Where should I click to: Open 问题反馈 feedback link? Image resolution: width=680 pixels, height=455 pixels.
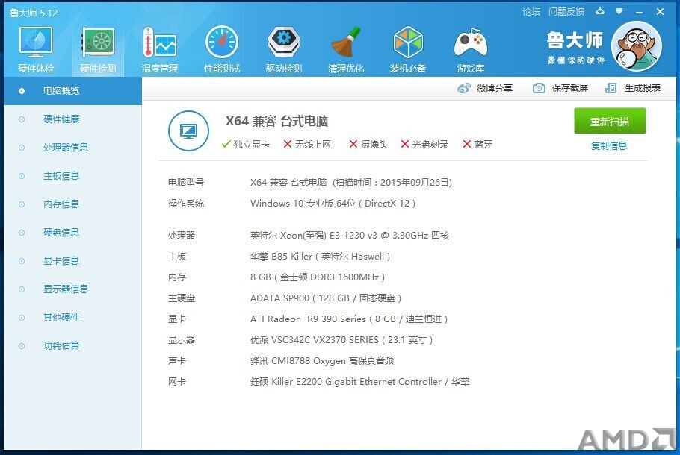(x=566, y=12)
